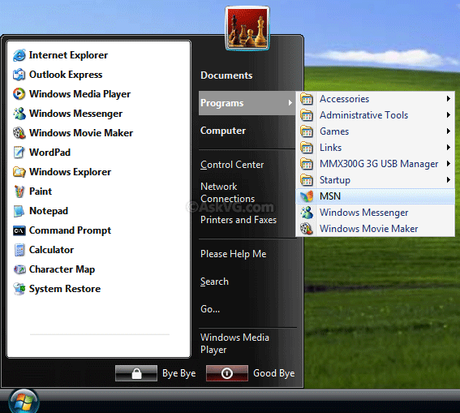
Task: Expand the Administrative Tools submenu arrow
Action: click(449, 115)
